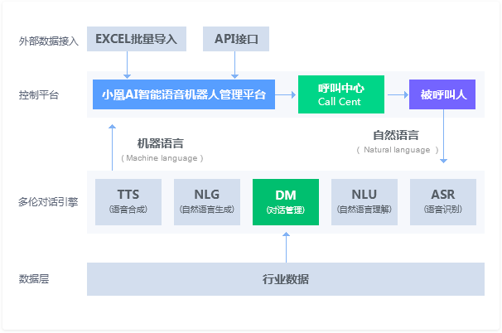Click the 行业数据 bar
502x333 pixels.
pos(286,279)
